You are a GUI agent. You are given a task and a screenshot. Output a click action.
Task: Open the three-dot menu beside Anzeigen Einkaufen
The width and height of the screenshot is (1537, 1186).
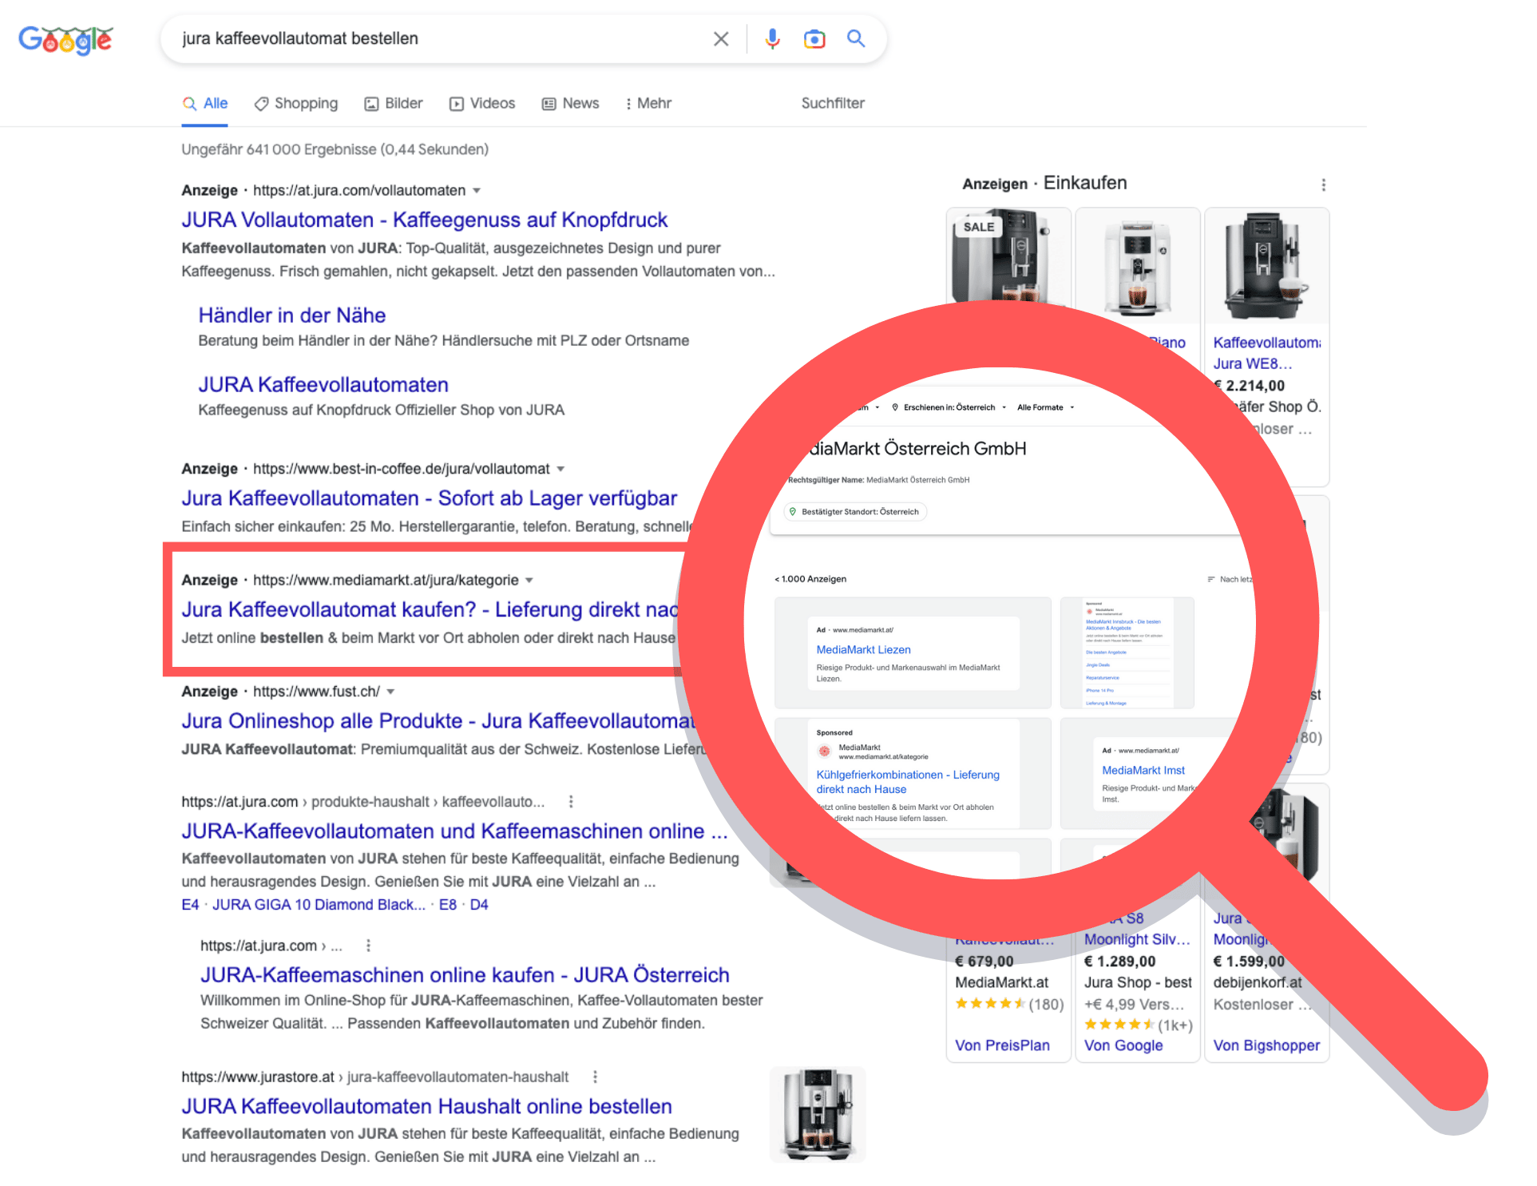tap(1324, 184)
